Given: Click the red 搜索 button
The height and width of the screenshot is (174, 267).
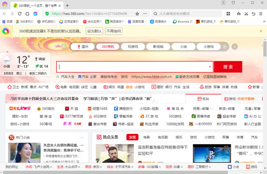Looking at the screenshot, I should 228,67.
